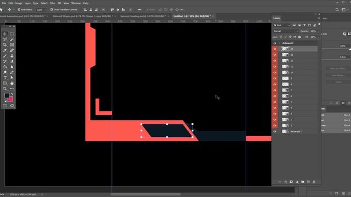Open the Edit menu
The width and height of the screenshot is (351, 197).
(x=10, y=3)
